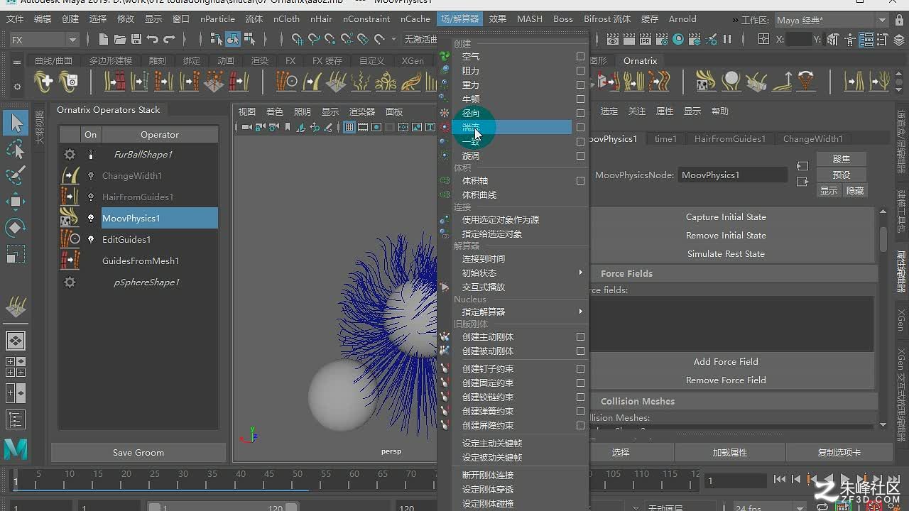This screenshot has width=909, height=511.
Task: Click the undo arrow icon
Action: 153,40
